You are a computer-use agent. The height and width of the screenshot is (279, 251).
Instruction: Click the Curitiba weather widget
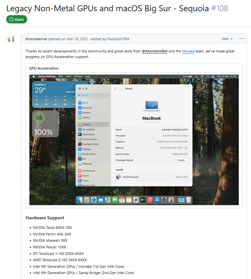[x=54, y=94]
